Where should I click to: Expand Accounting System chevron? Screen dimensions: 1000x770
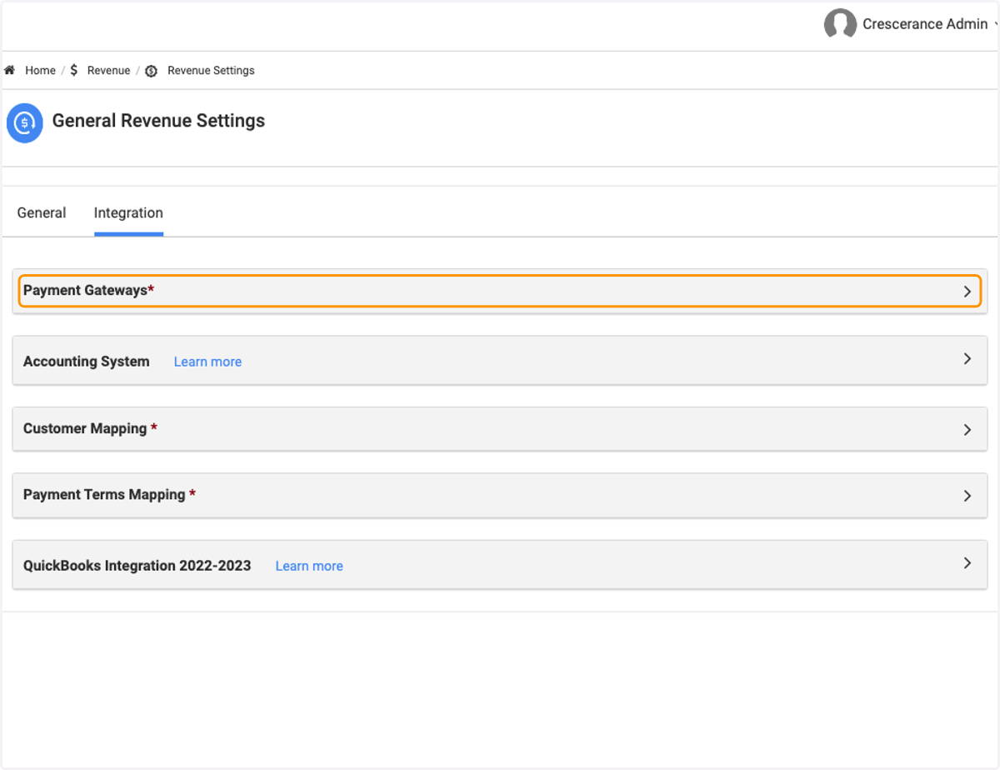pyautogui.click(x=967, y=358)
